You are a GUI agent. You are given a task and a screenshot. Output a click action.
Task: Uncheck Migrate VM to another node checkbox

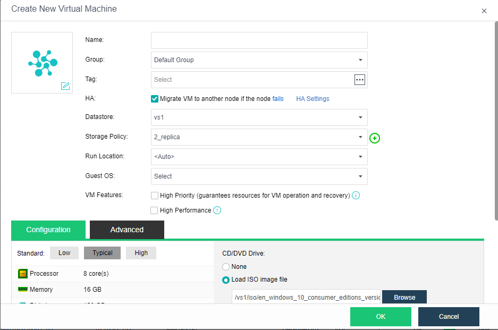click(155, 99)
